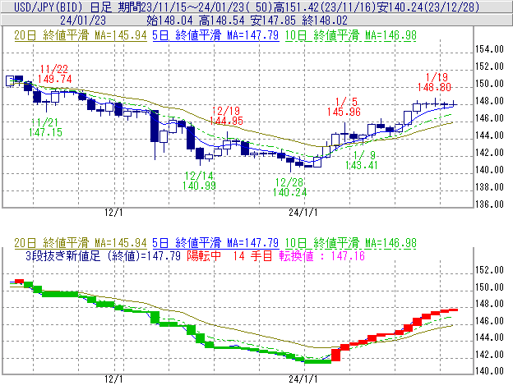Click lower chart 10日 終値平滑 MA=146.98 legend
Image resolution: width=513 pixels, height=390 pixels.
tap(351, 243)
